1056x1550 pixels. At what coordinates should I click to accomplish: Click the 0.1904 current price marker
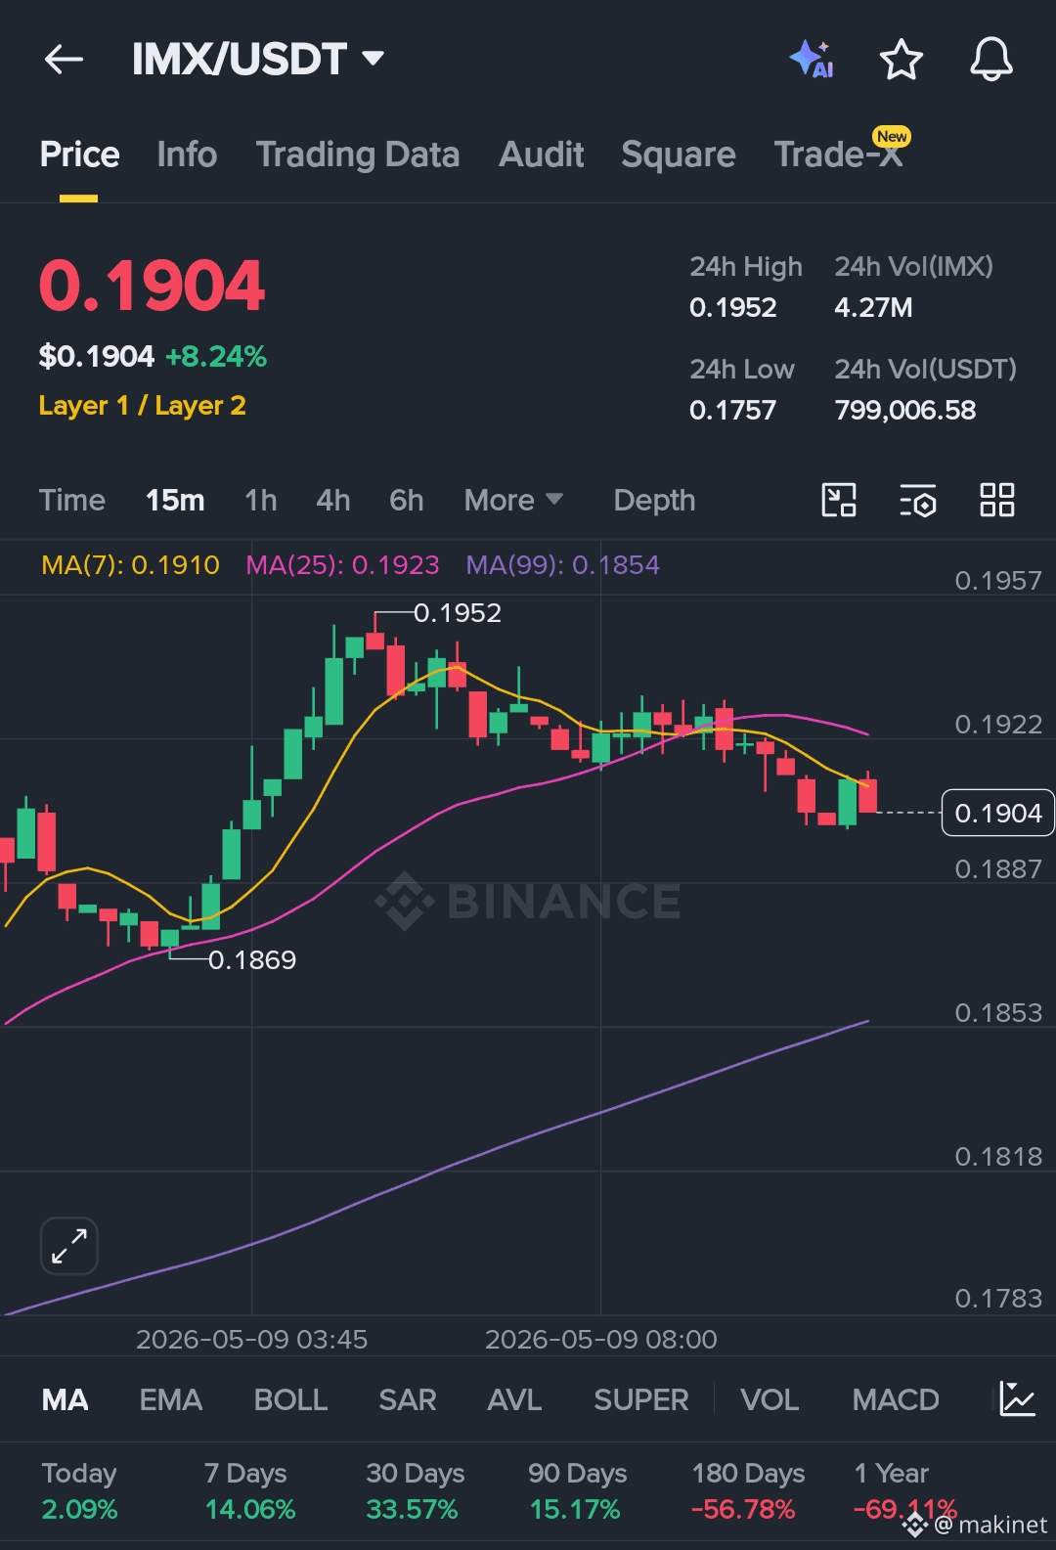coord(997,813)
